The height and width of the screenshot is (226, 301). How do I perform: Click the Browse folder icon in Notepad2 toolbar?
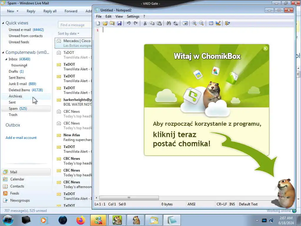click(112, 23)
